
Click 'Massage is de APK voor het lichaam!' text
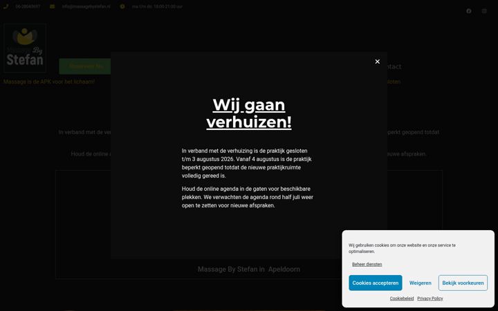pos(49,82)
